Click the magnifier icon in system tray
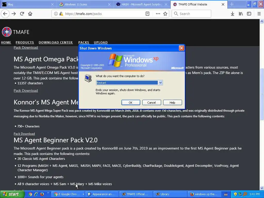The width and height of the screenshot is (264, 198). tap(245, 194)
